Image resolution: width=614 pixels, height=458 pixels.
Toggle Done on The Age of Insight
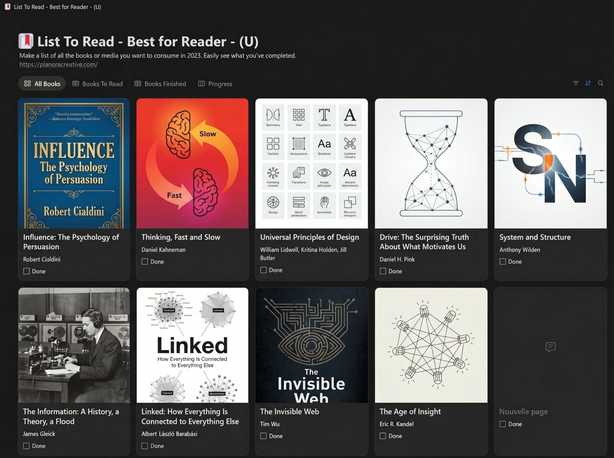click(383, 436)
